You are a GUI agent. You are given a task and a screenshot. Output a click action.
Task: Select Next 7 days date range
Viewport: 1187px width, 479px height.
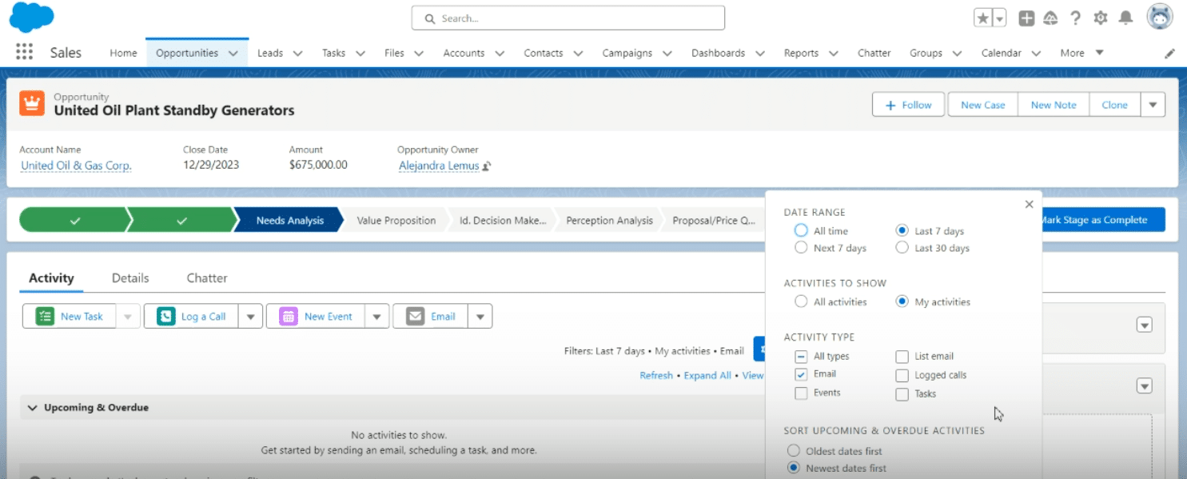coord(801,248)
